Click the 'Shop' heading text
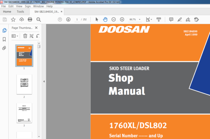The image size is (210, 139). [121, 78]
